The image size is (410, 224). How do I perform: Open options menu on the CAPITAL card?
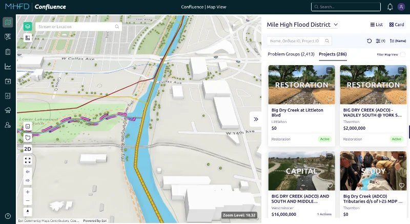330,156
